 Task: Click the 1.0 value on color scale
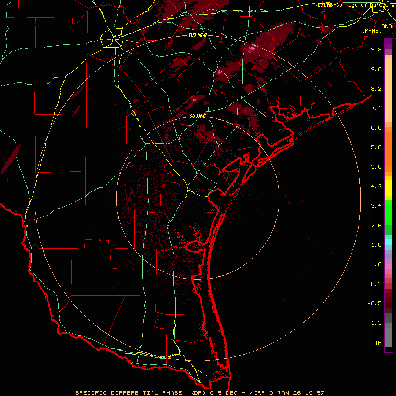pos(376,264)
